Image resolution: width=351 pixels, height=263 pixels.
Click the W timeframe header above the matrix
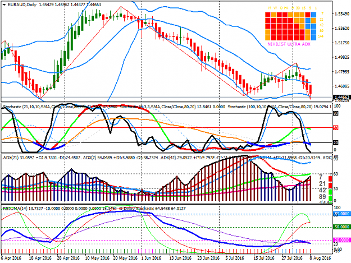[275, 8]
